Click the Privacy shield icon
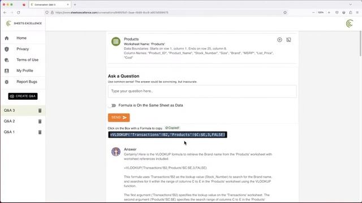Screen dimensions: 362x203 [7, 49]
